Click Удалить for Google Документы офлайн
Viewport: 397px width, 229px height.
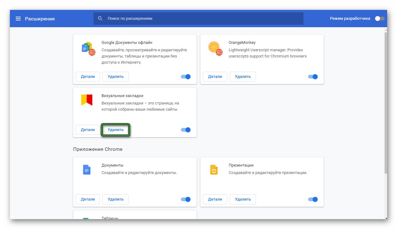[x=115, y=77]
